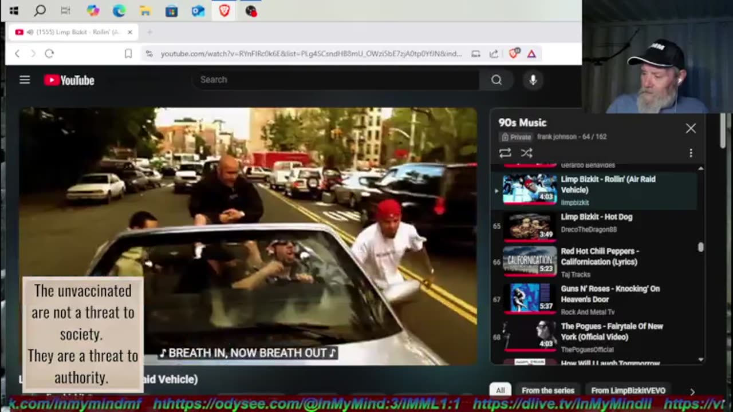The width and height of the screenshot is (733, 412).
Task: Click the YouTube URL address bar
Action: tap(311, 53)
